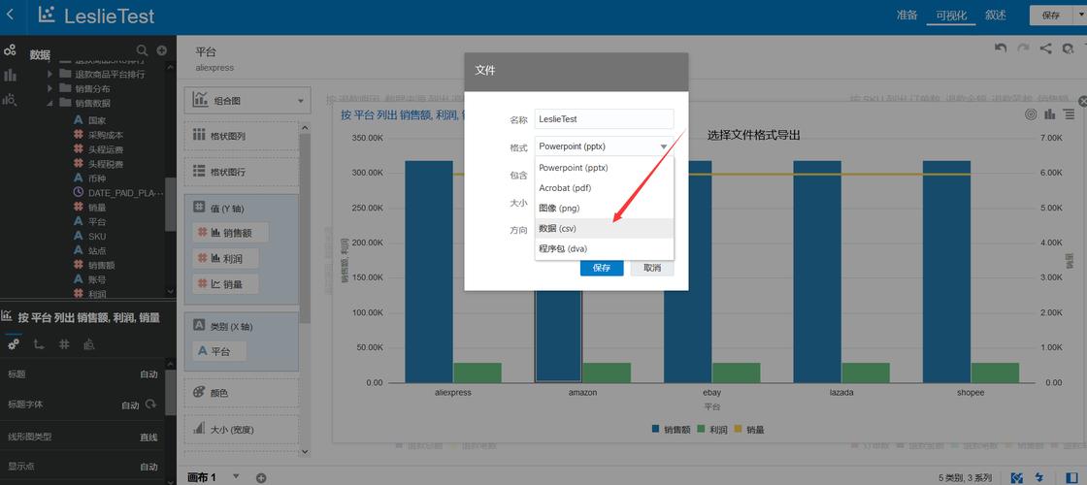Select the 国家 data column

point(96,120)
